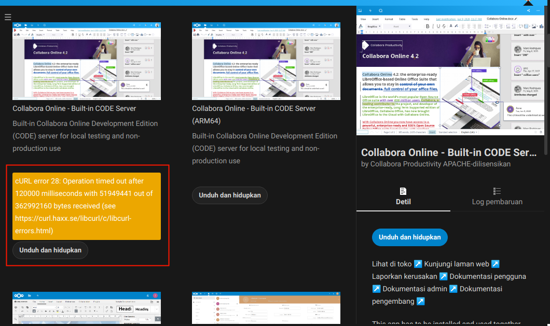The width and height of the screenshot is (550, 326).
Task: Open the Dokumentasi pengembang link
Action: (437, 295)
